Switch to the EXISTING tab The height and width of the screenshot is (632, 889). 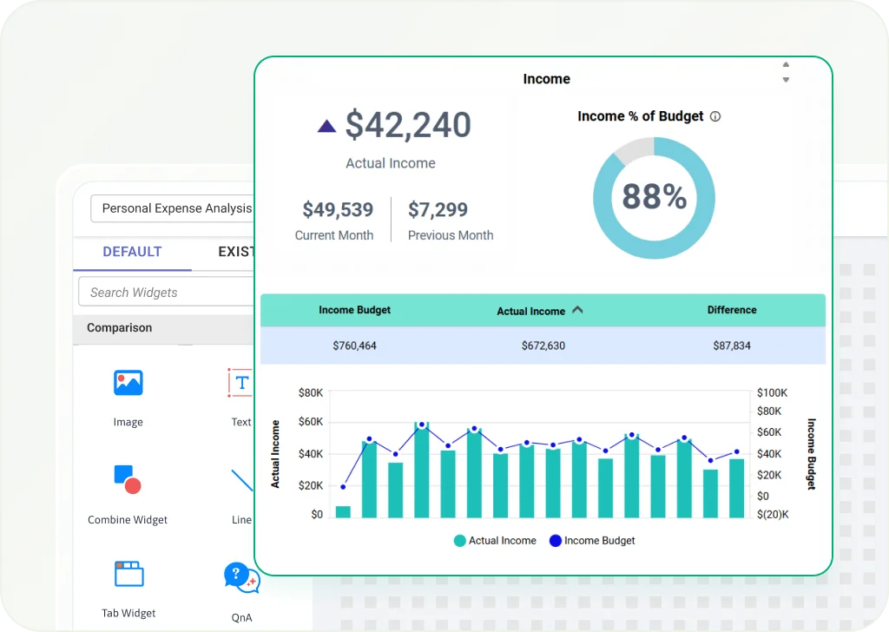(x=236, y=252)
